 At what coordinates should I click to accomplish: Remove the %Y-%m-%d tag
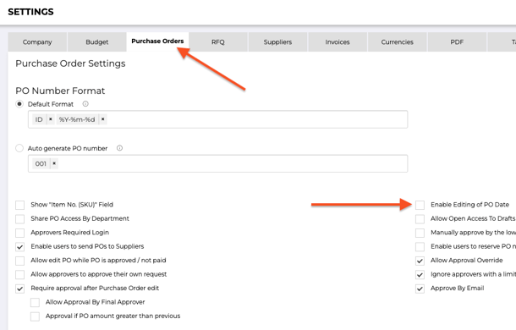[x=102, y=119]
